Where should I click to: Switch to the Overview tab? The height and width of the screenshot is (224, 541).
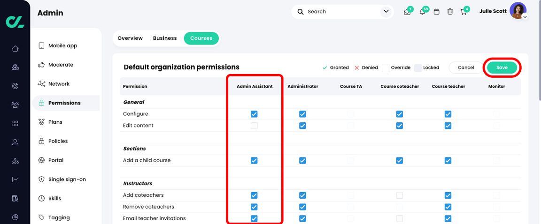[130, 38]
